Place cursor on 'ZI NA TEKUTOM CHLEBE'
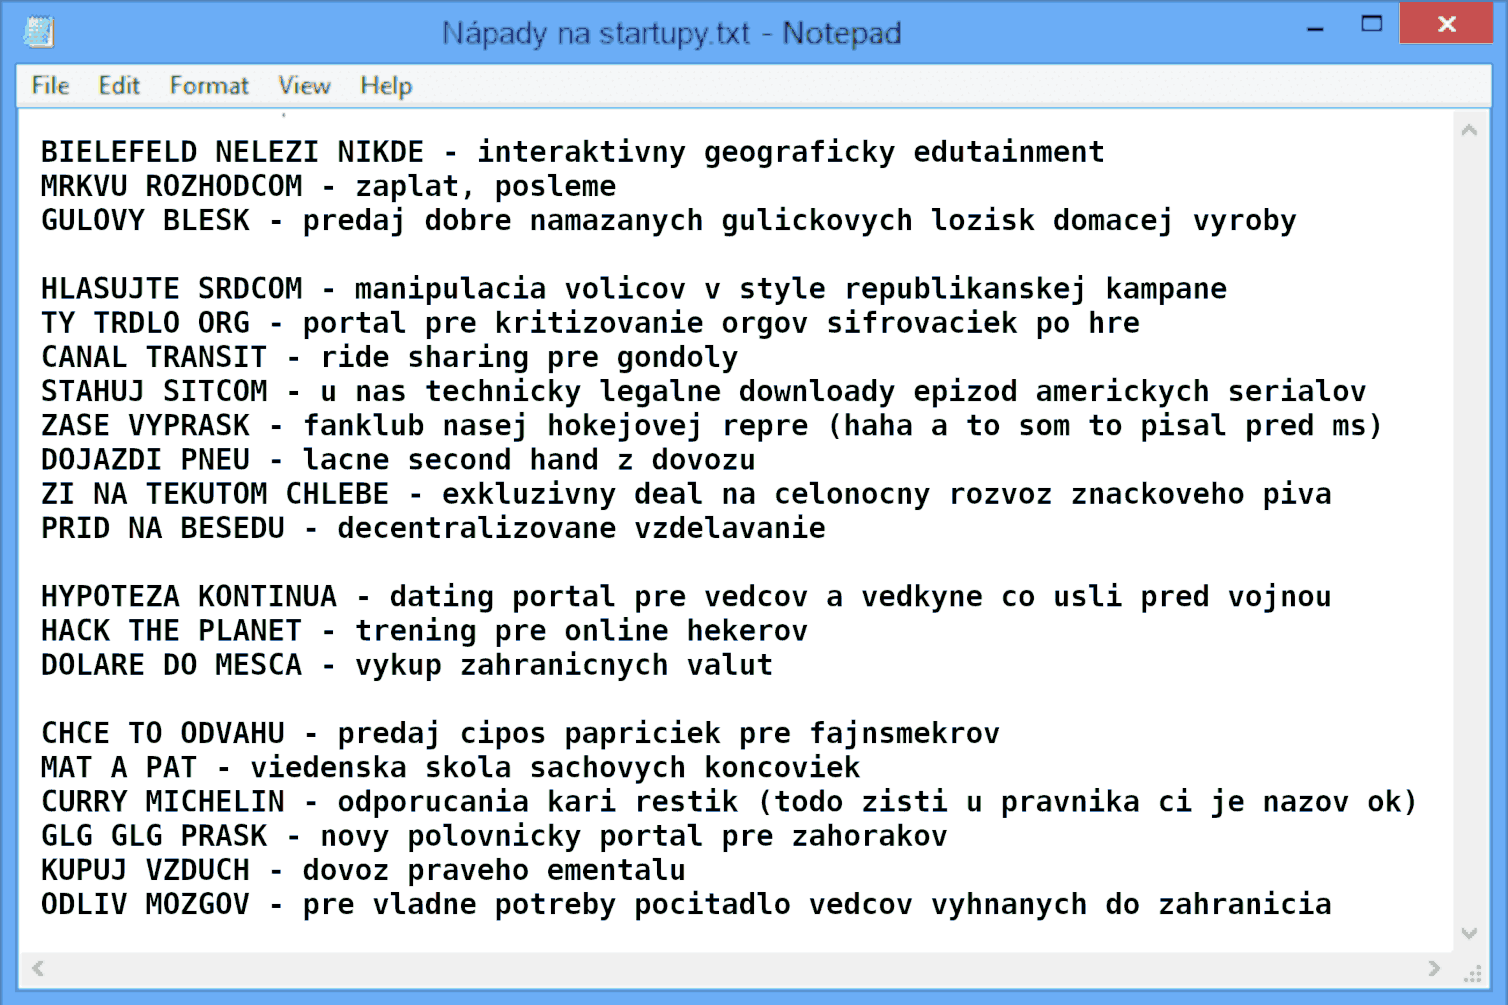 click(215, 494)
